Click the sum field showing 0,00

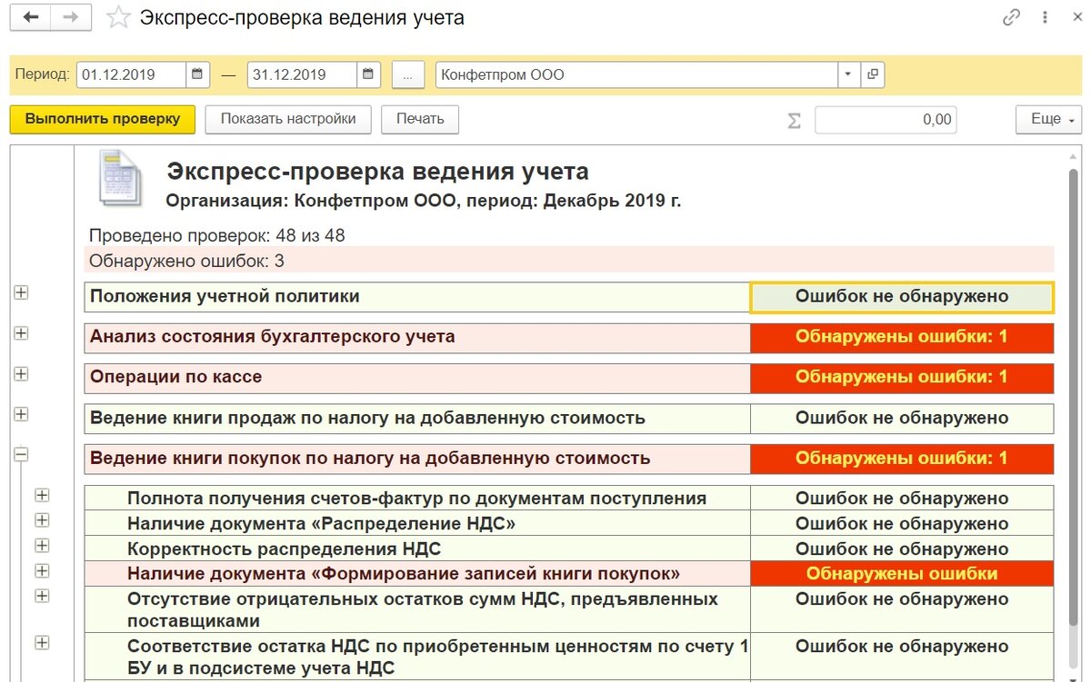(x=886, y=120)
